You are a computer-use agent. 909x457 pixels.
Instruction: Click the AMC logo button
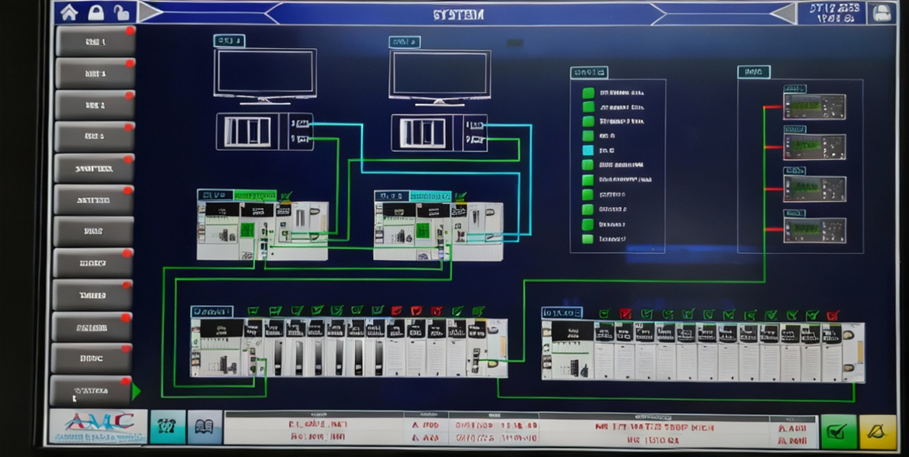tap(98, 427)
